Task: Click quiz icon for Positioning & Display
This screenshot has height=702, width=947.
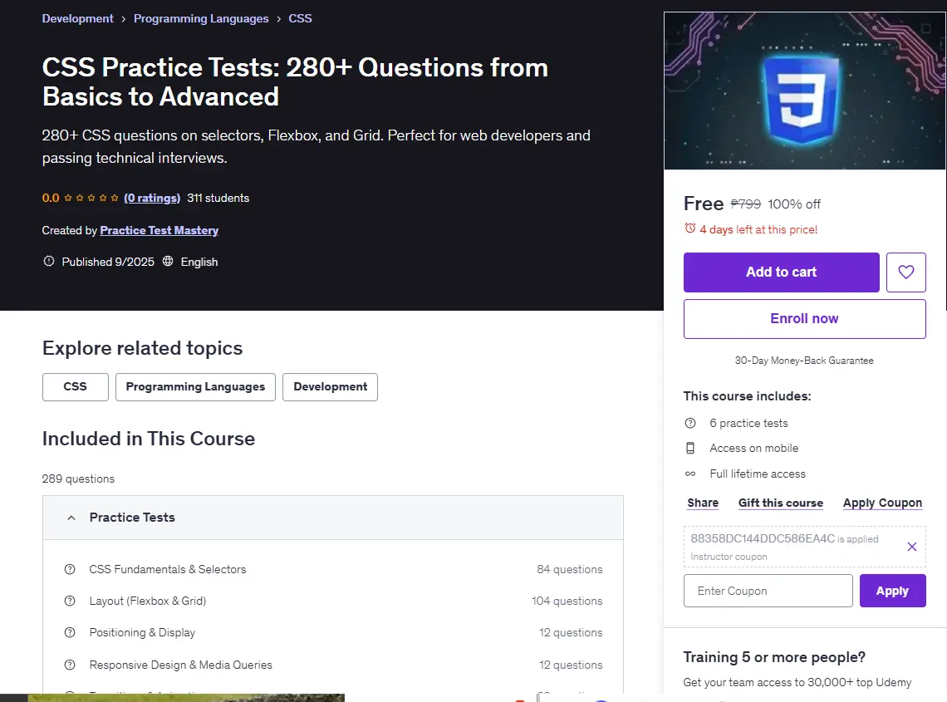Action: (x=70, y=632)
